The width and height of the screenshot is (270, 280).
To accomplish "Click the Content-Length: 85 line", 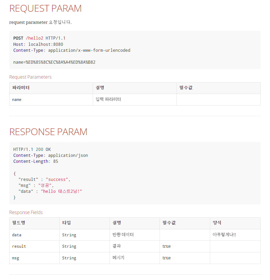I will pos(36,161).
